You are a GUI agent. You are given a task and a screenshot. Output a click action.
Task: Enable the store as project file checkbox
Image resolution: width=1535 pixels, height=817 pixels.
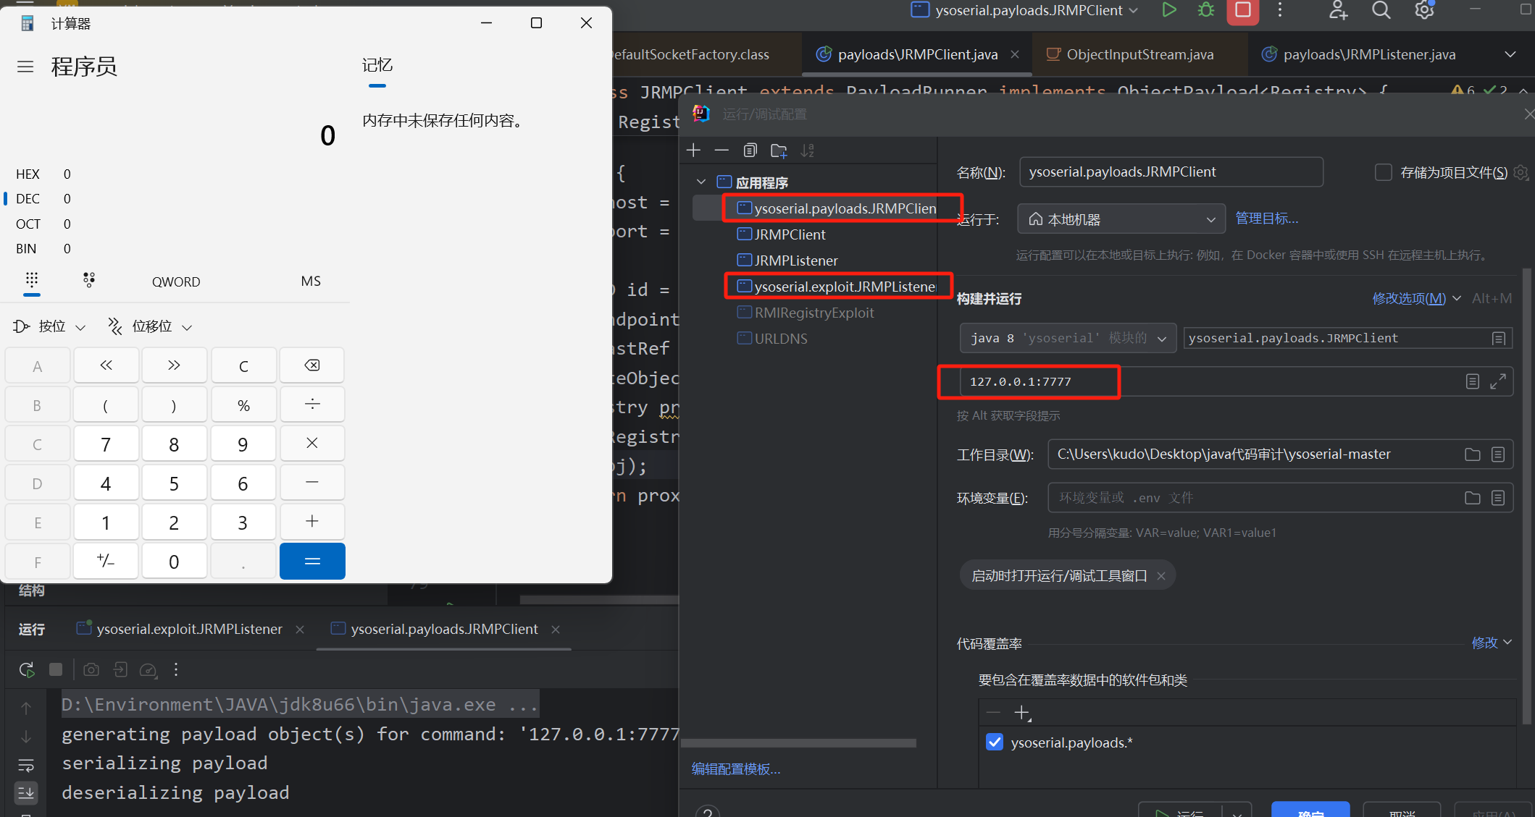tap(1383, 172)
